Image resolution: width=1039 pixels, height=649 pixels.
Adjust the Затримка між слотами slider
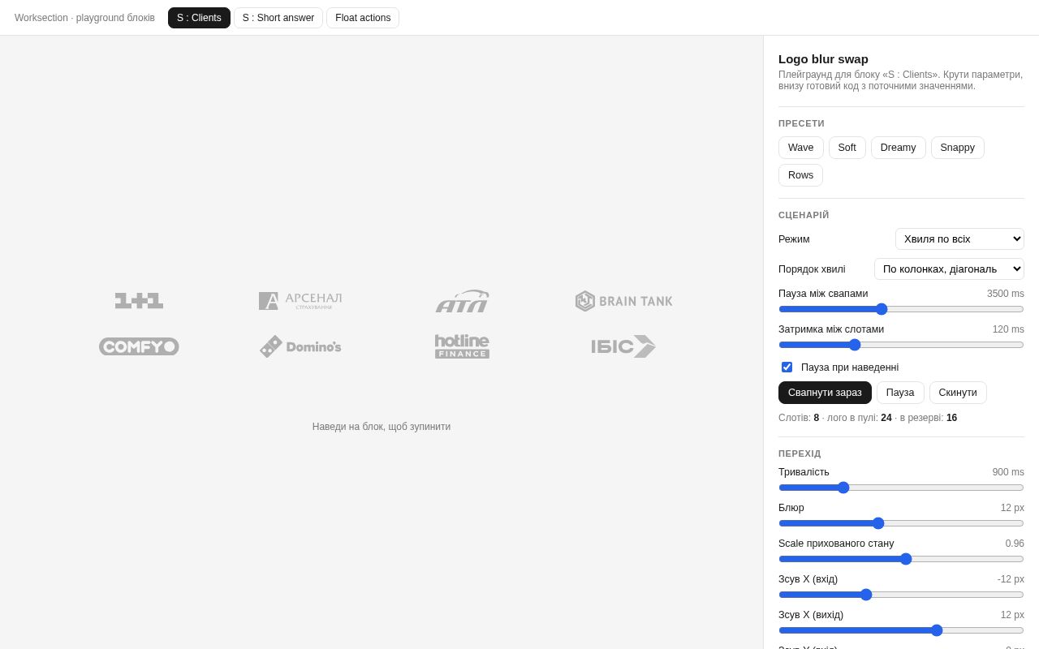901,345
